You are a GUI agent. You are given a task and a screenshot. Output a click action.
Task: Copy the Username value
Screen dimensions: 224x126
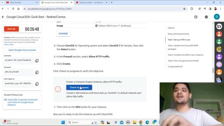(x=37, y=61)
